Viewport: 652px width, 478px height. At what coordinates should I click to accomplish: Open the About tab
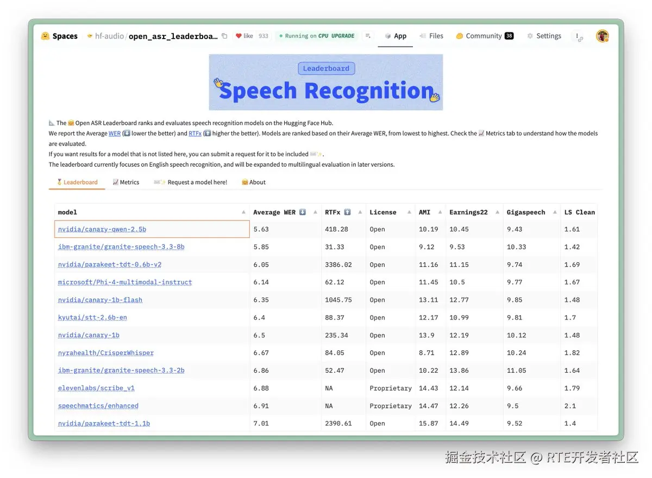(x=254, y=182)
